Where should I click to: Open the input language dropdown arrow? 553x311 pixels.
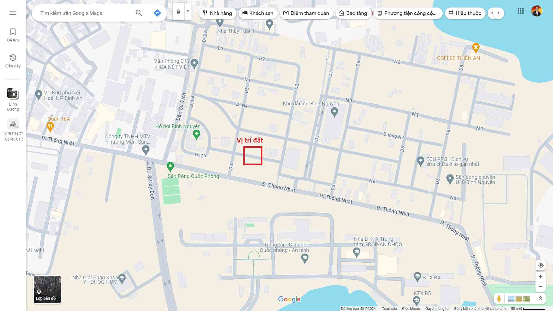188,12
